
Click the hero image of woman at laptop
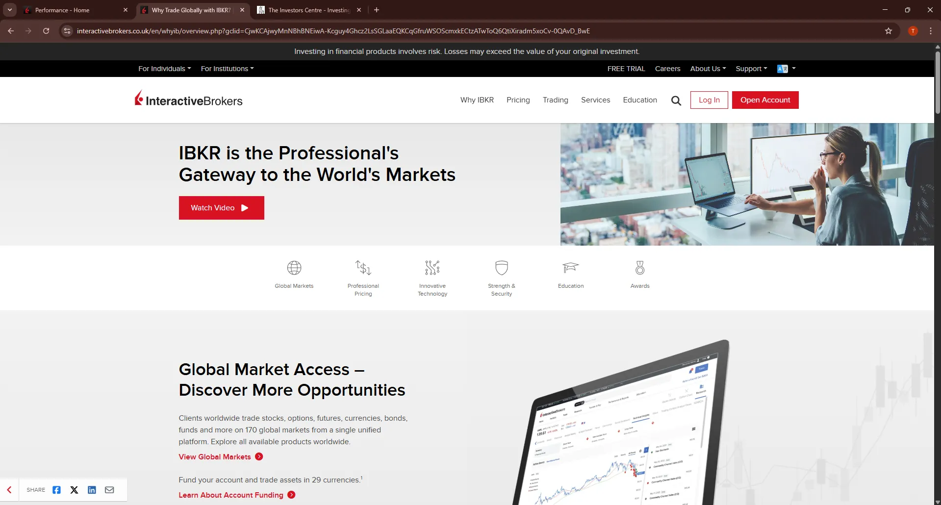pyautogui.click(x=747, y=184)
